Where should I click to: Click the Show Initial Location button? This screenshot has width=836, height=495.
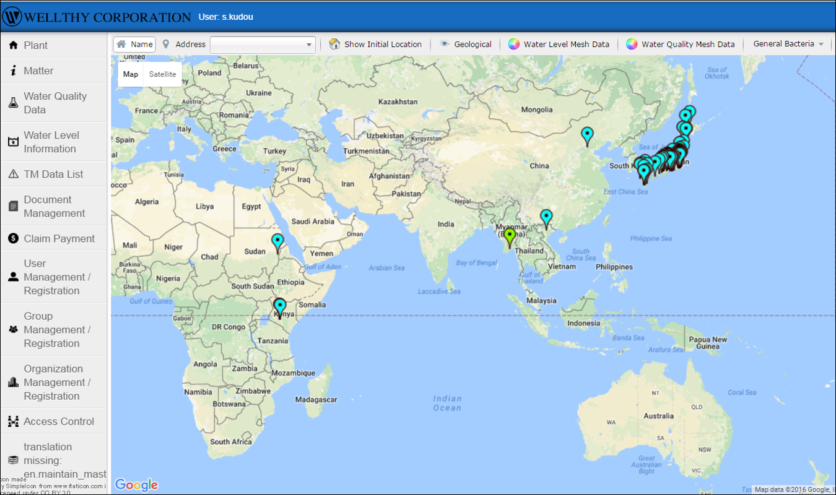[375, 44]
